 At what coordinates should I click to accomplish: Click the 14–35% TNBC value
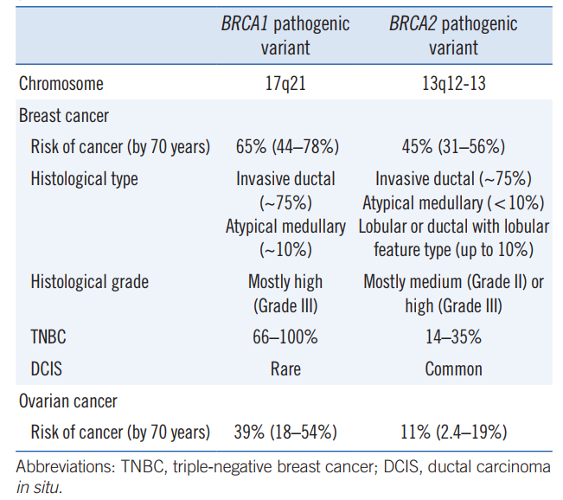click(x=453, y=338)
